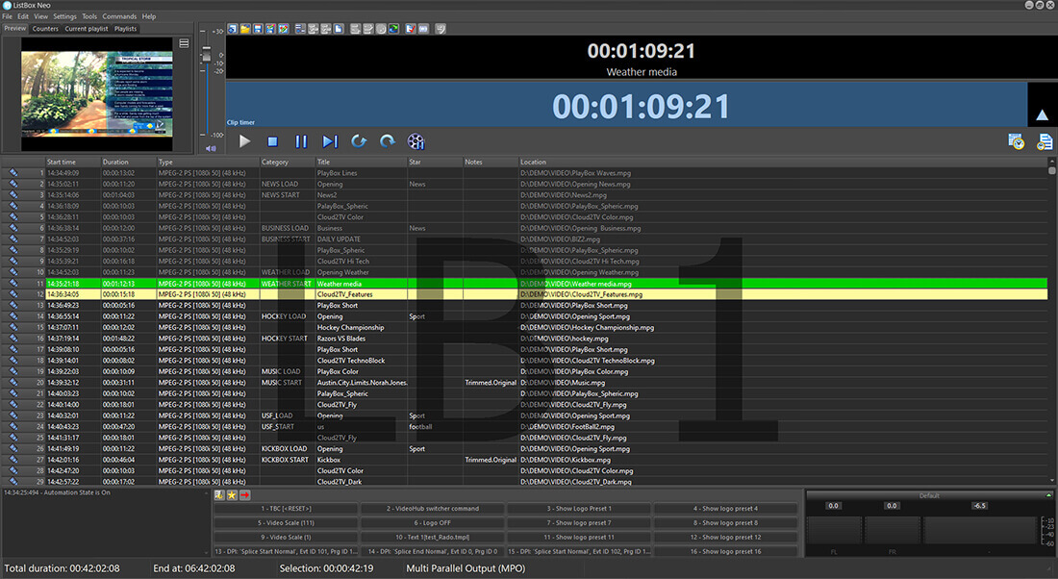This screenshot has height=579, width=1058.
Task: Click the blue list-settings toolbar icon
Action: coord(300,29)
